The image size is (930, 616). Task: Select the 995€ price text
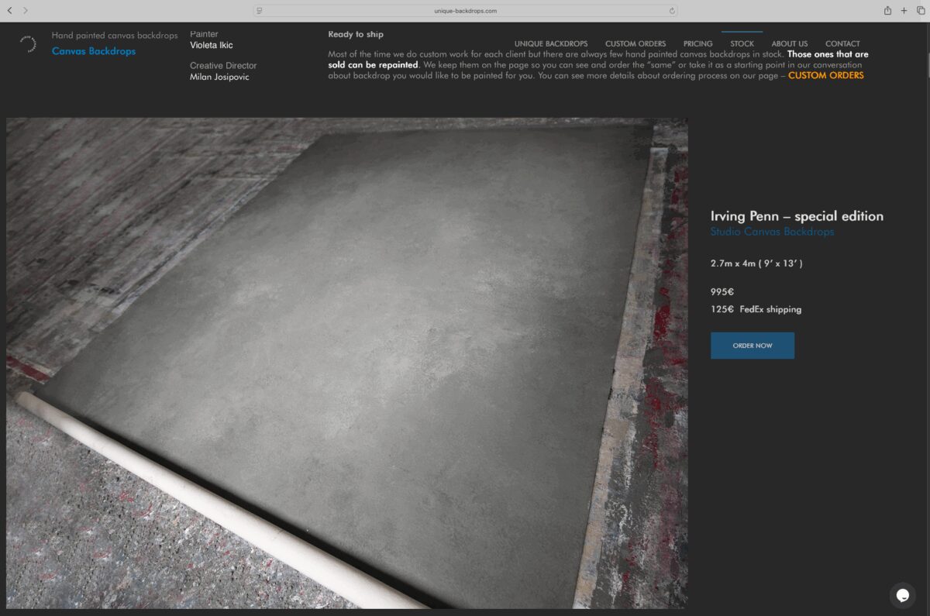click(x=722, y=292)
